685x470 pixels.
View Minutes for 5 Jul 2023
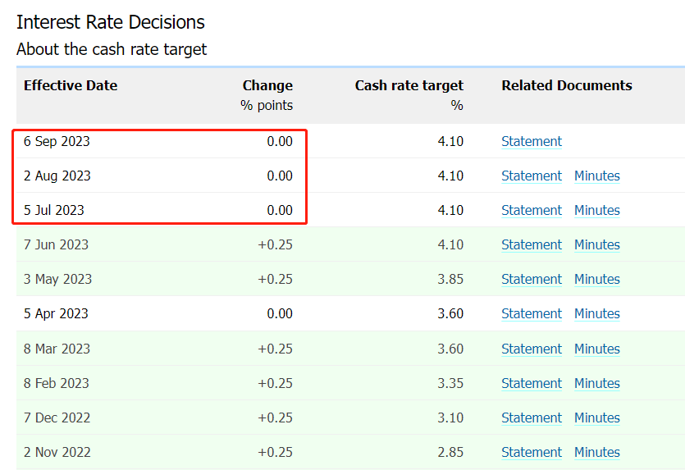[596, 210]
